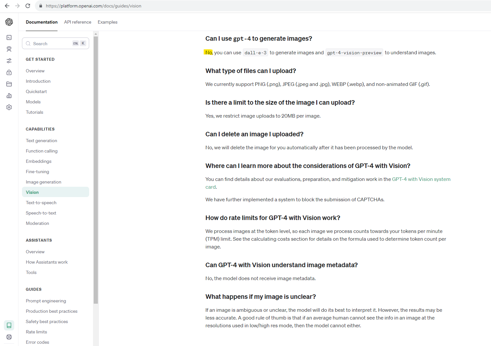Open the Quickstart page
This screenshot has height=346, width=491.
[x=36, y=91]
